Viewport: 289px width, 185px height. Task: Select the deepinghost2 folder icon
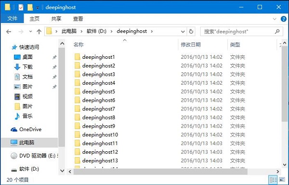[78, 66]
